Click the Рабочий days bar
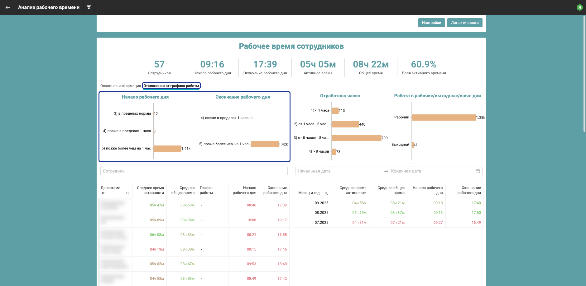 (444, 118)
